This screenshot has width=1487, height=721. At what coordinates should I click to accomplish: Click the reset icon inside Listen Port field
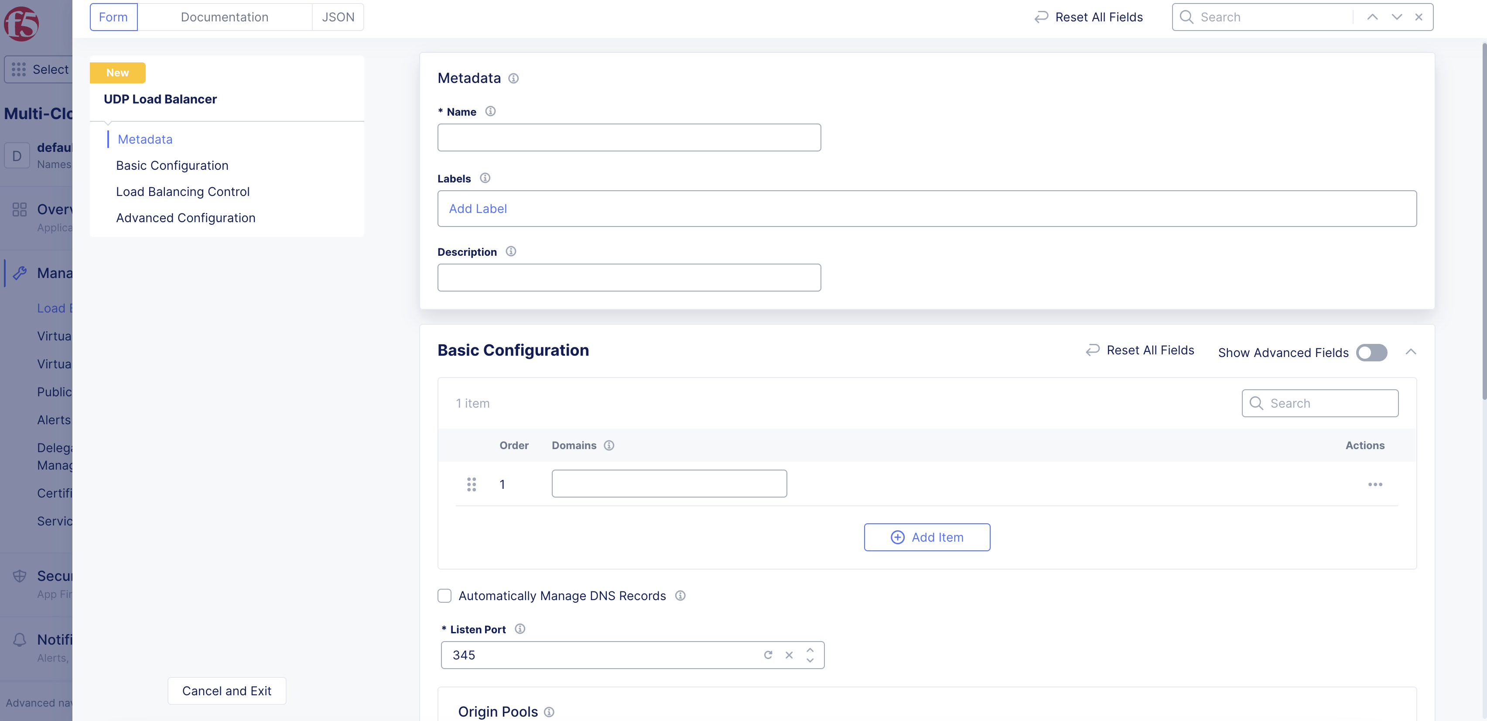pyautogui.click(x=768, y=655)
